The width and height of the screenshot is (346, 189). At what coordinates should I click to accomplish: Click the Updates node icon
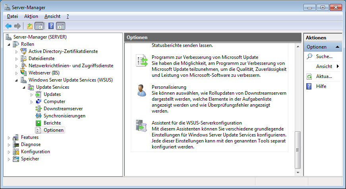point(39,94)
